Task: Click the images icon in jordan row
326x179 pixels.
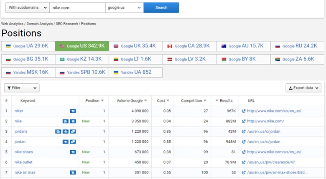Action: 73,142
